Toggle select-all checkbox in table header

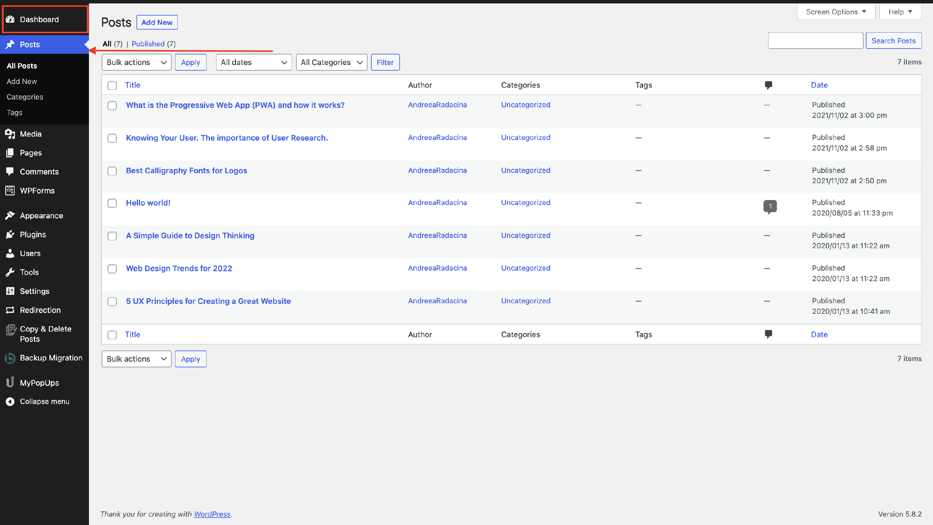112,86
